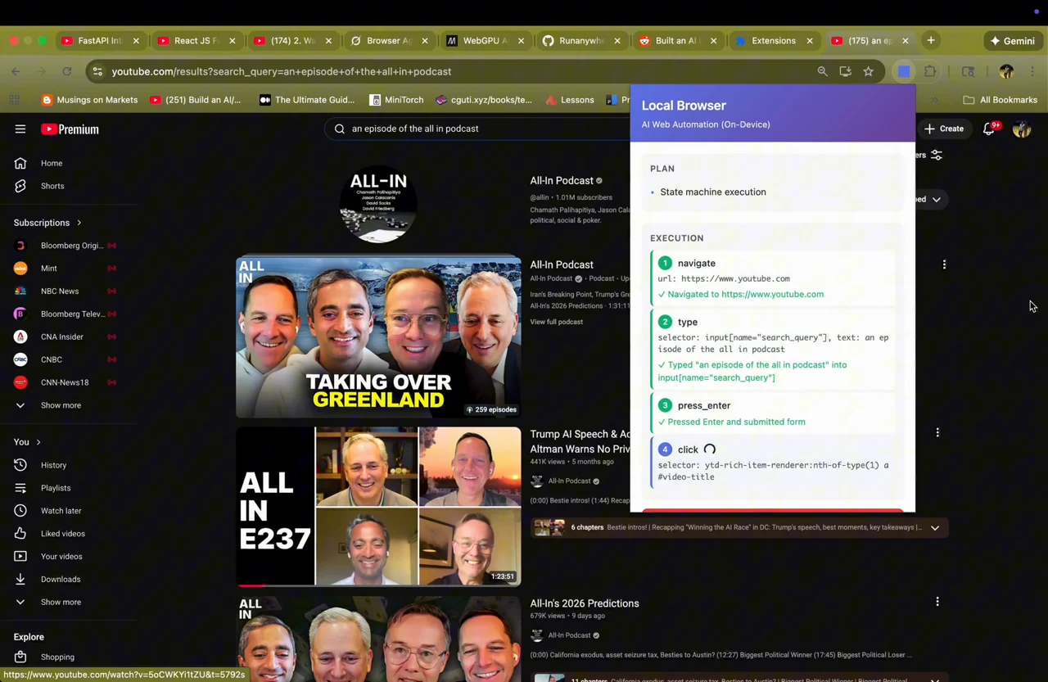Click the YouTube Premium logo
Viewport: 1048px width, 682px height.
click(x=70, y=129)
